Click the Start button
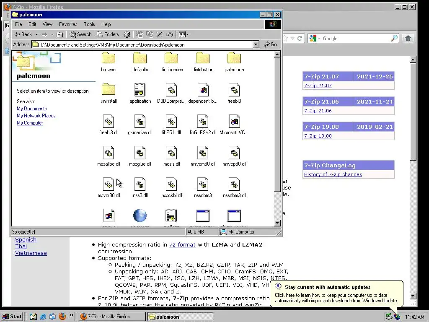 click(x=12, y=317)
